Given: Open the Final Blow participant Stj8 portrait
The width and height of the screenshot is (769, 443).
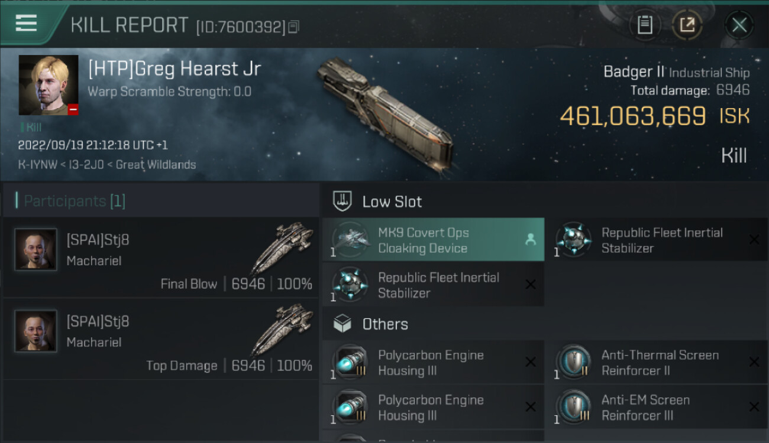Looking at the screenshot, I should [35, 250].
